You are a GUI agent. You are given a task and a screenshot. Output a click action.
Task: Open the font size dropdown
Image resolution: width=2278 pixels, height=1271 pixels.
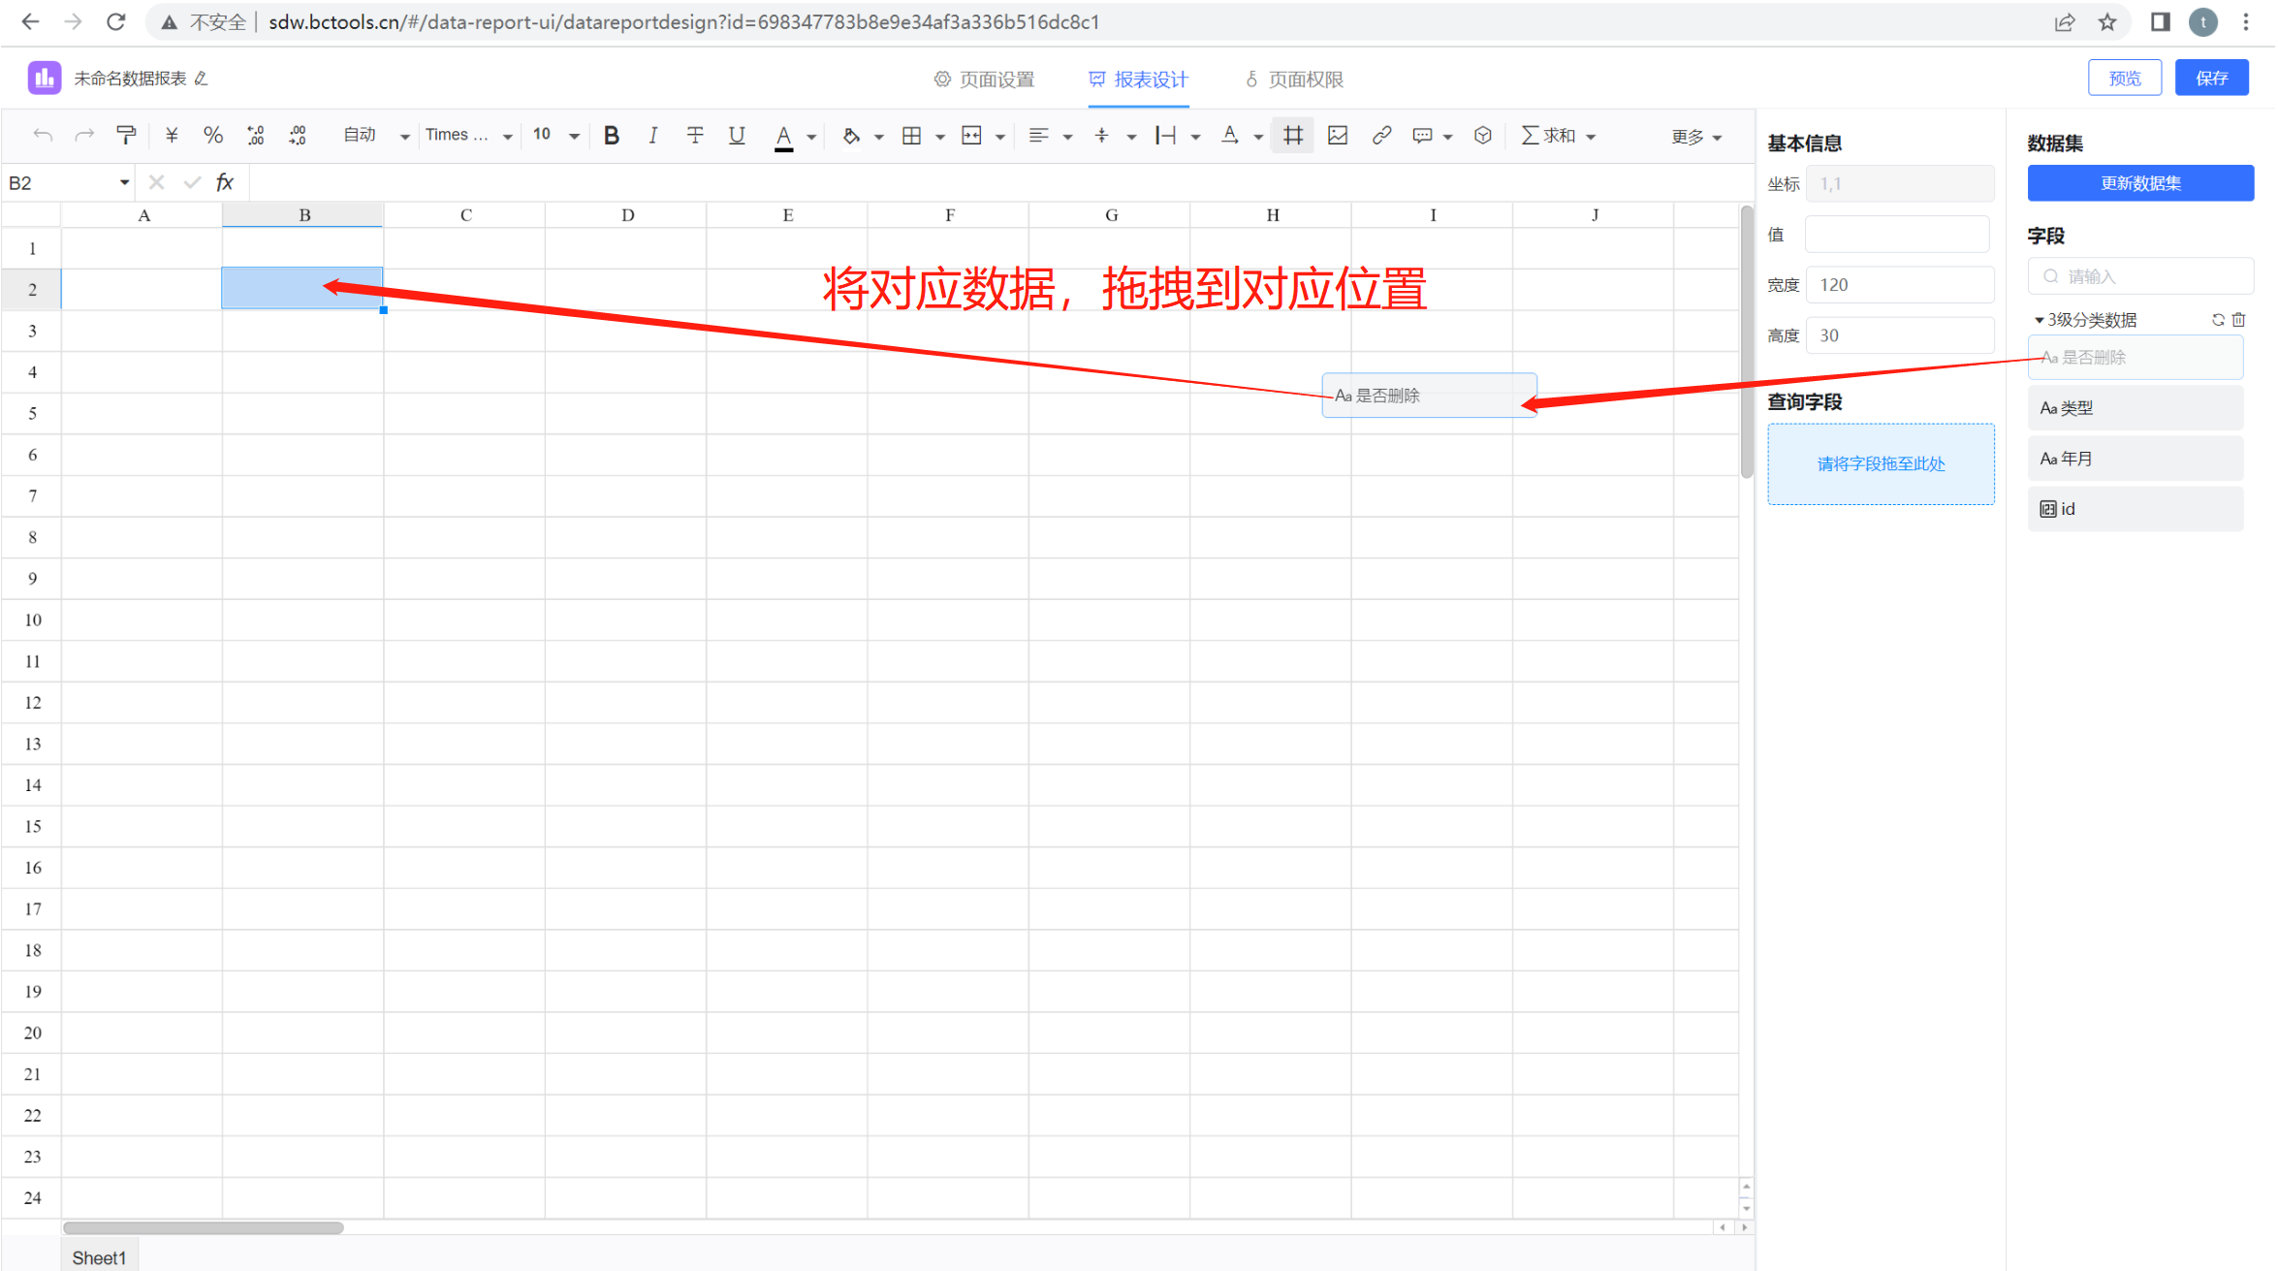(x=574, y=136)
